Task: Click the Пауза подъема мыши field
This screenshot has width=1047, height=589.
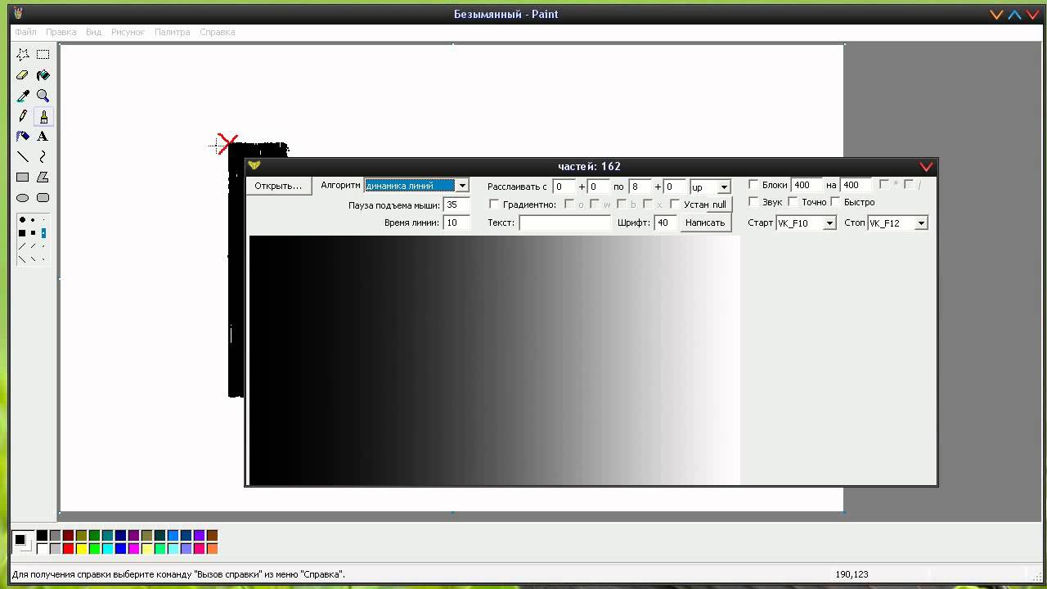Action: click(456, 205)
